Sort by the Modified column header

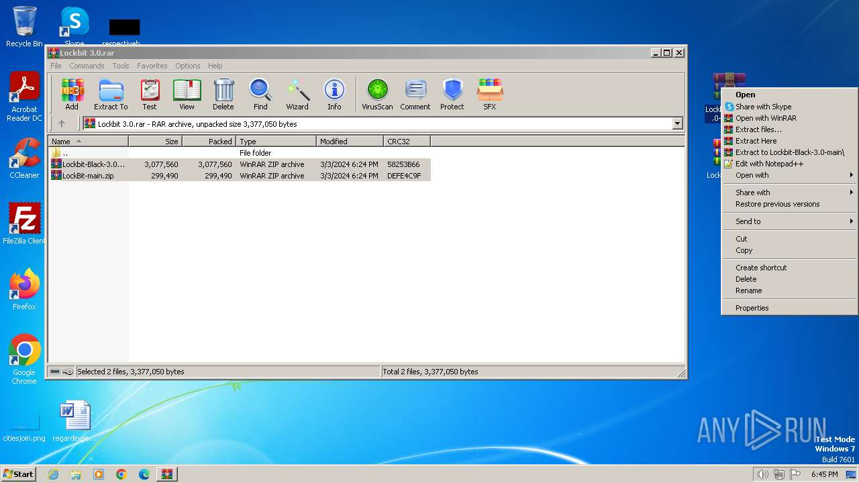click(x=350, y=141)
